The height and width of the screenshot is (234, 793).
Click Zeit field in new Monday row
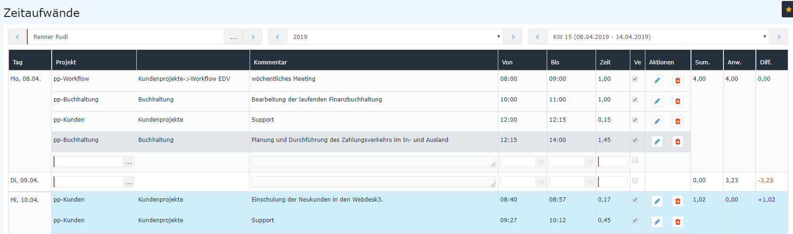coord(613,162)
